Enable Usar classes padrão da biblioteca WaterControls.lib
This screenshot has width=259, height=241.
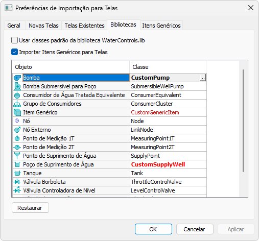point(14,40)
